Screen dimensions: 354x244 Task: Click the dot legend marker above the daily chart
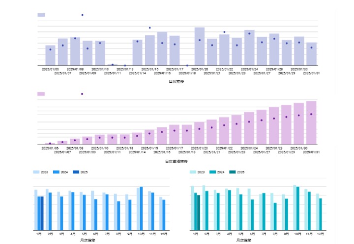click(82, 15)
